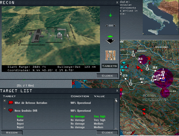Click square leg marker labeled 36.6
This screenshot has height=136, width=179.
click(141, 62)
